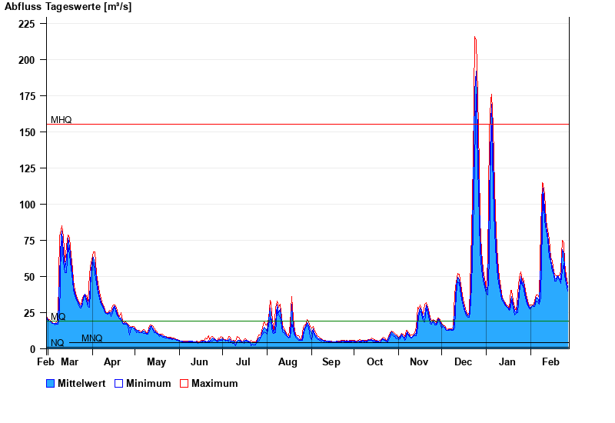
Task: Select the Maximum legend text
Action: pos(214,383)
